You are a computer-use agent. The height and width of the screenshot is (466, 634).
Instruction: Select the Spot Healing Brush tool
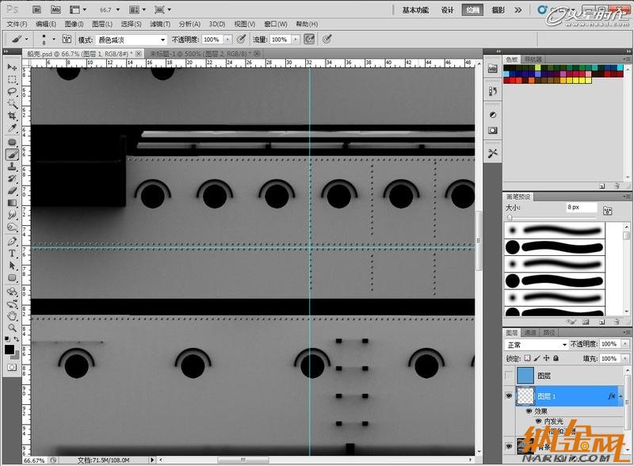coord(12,143)
